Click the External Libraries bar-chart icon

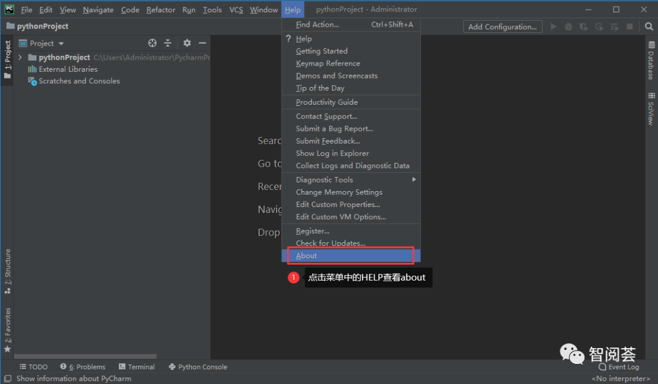pyautogui.click(x=32, y=69)
